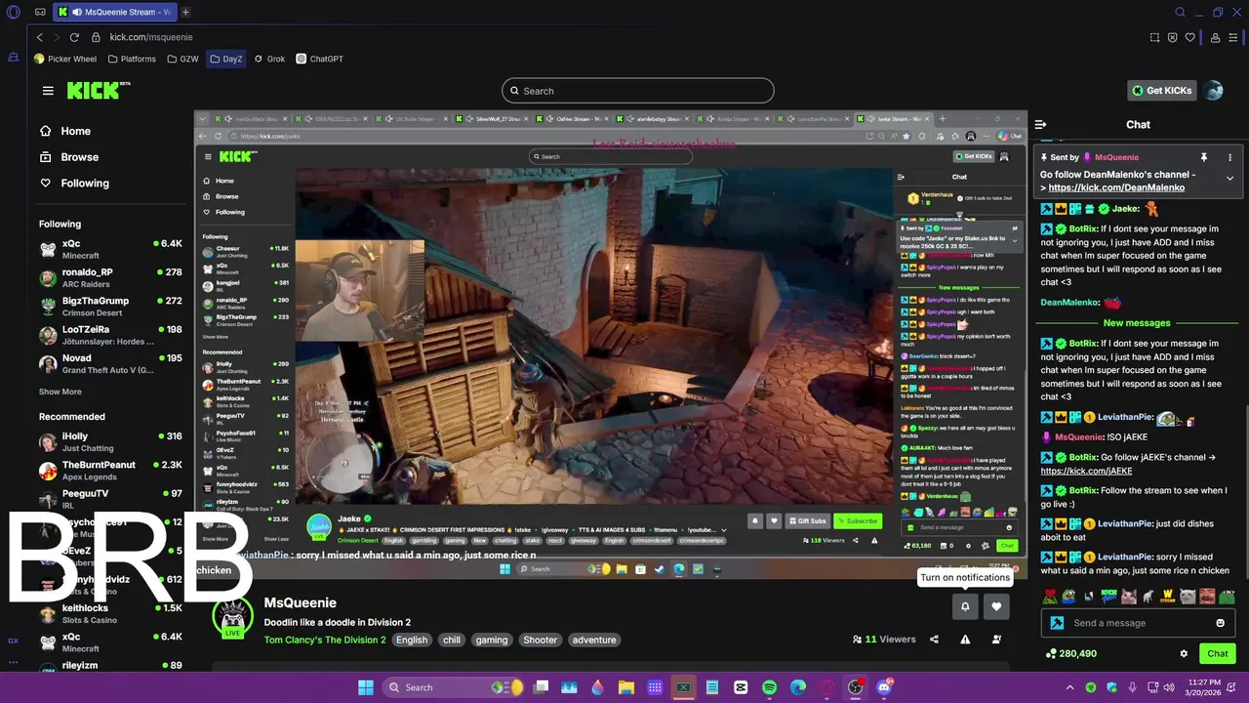Select the adventure tag

(594, 641)
